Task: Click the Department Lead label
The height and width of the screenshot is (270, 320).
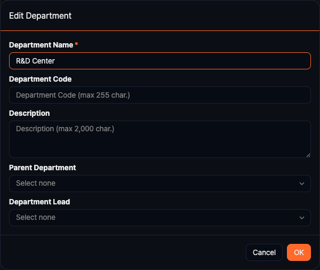Action: (39, 202)
